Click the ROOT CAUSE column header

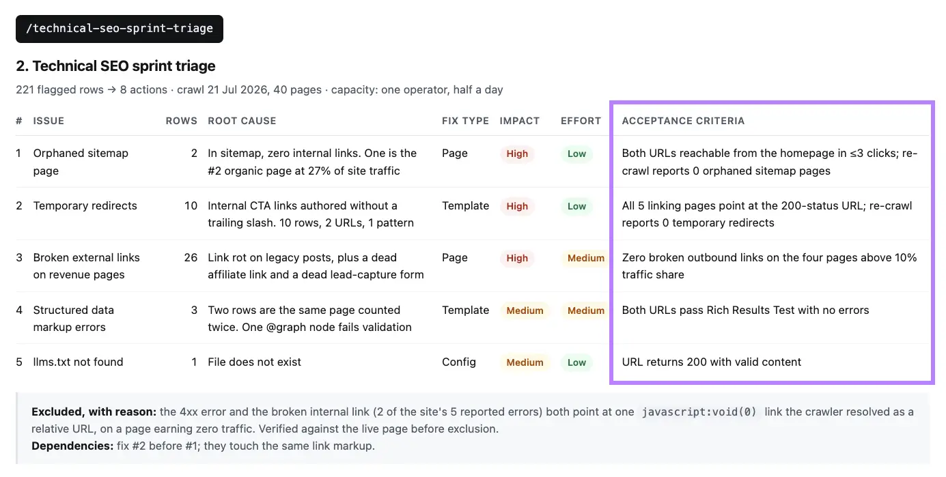242,121
